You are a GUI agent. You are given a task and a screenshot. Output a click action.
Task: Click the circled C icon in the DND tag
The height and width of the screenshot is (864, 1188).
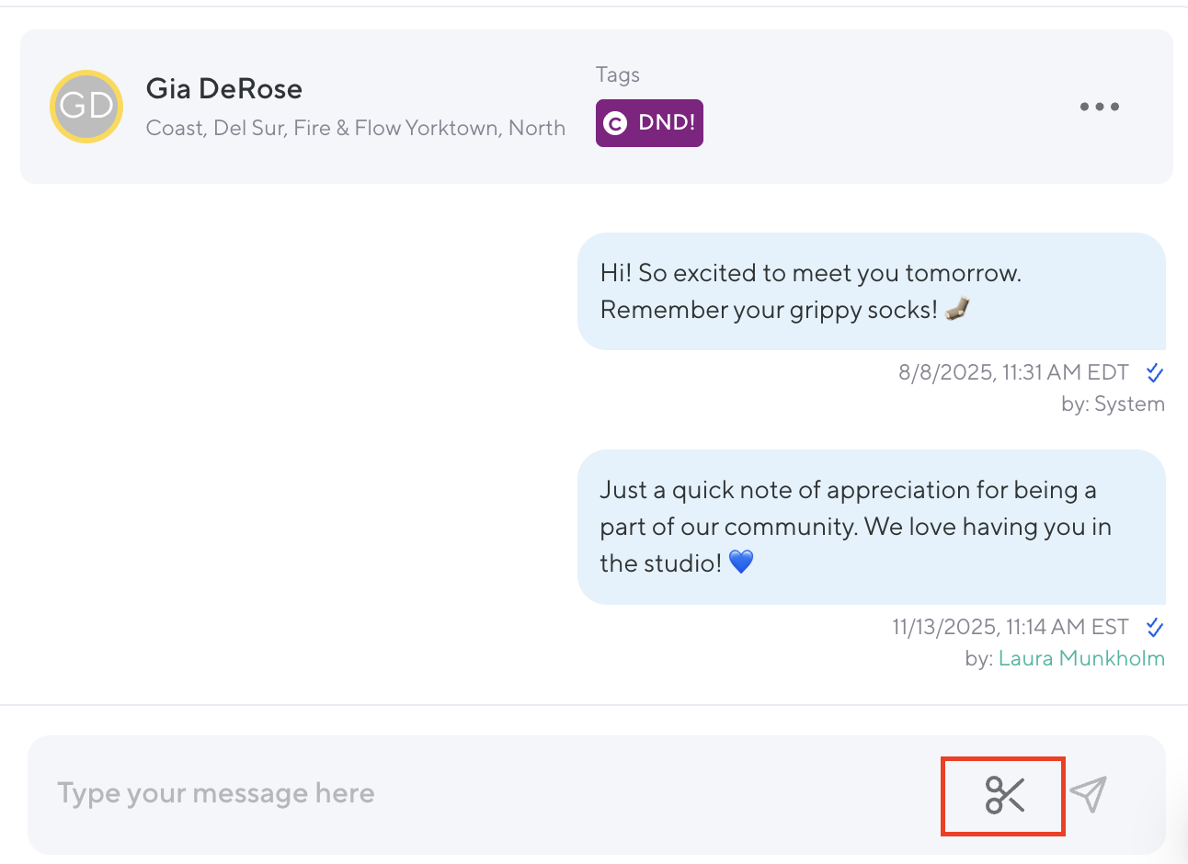tap(615, 123)
